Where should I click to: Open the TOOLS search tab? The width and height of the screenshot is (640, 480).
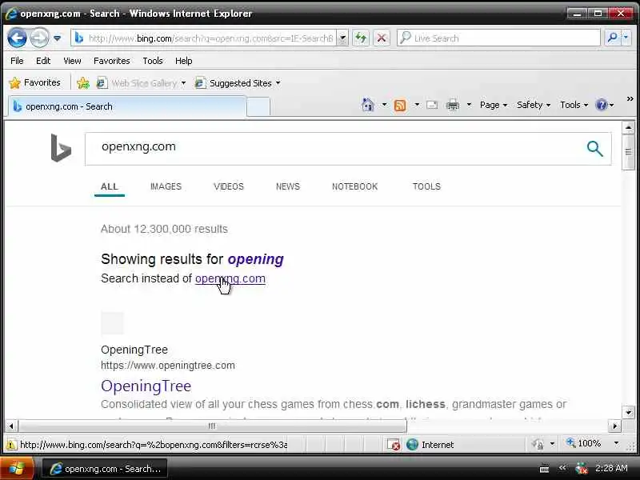pos(426,186)
